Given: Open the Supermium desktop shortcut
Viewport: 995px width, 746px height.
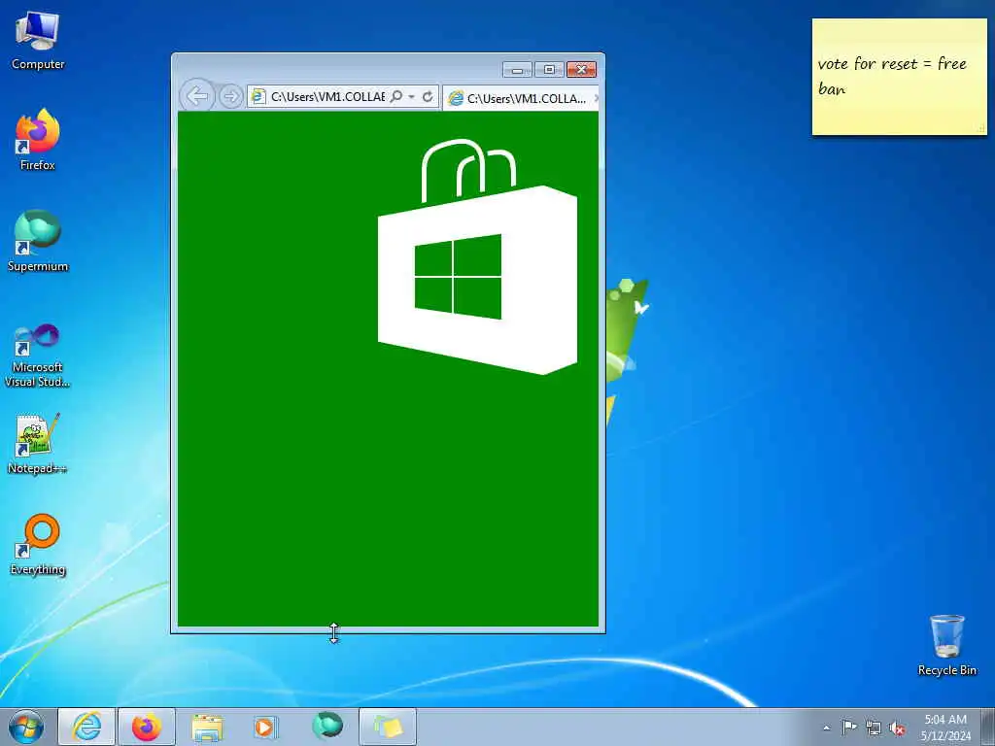Looking at the screenshot, I should [x=38, y=241].
